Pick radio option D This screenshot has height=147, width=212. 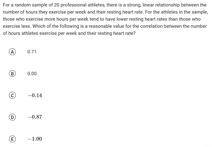[13, 117]
